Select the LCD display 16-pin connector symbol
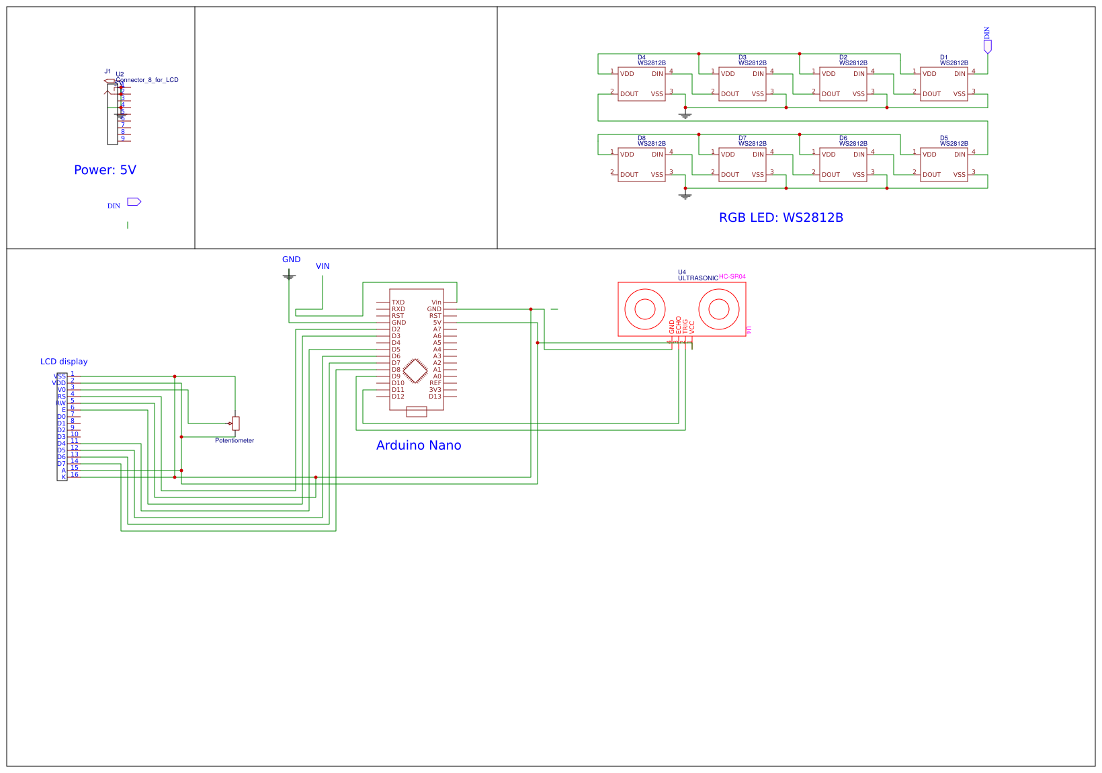 tap(62, 427)
